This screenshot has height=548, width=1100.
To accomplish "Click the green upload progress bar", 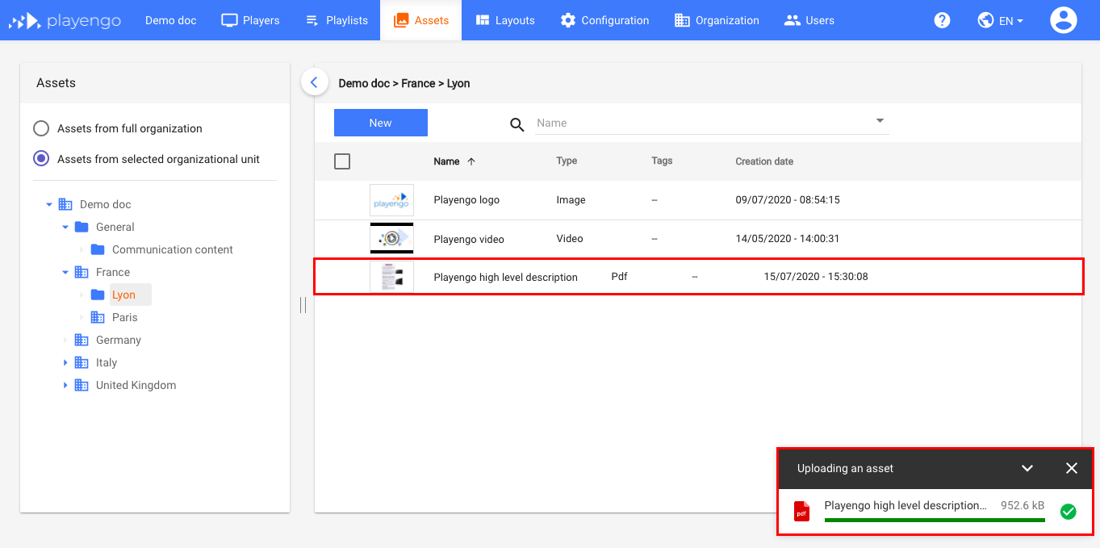I will (935, 521).
